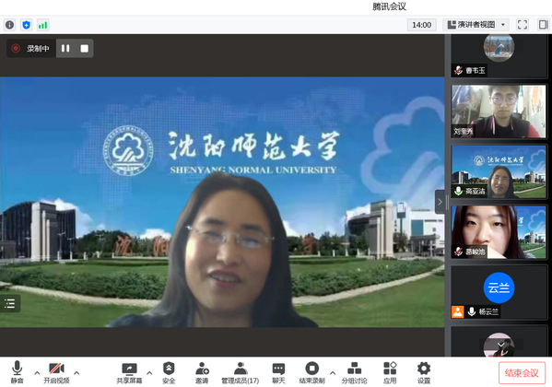Open the 聊天 chat panel
Image resolution: width=552 pixels, height=387 pixels.
(278, 372)
